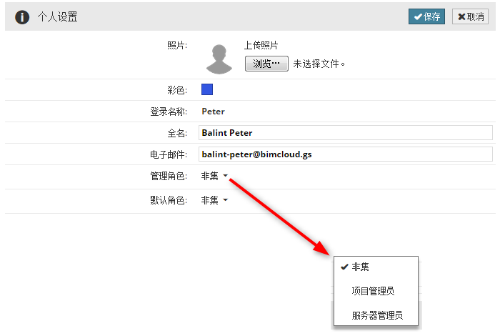Focus the 全名 input field
Screen dimensions: 500x336
click(345, 133)
